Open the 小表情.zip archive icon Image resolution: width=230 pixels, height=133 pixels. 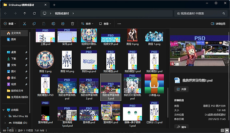pyautogui.click(x=154, y=84)
